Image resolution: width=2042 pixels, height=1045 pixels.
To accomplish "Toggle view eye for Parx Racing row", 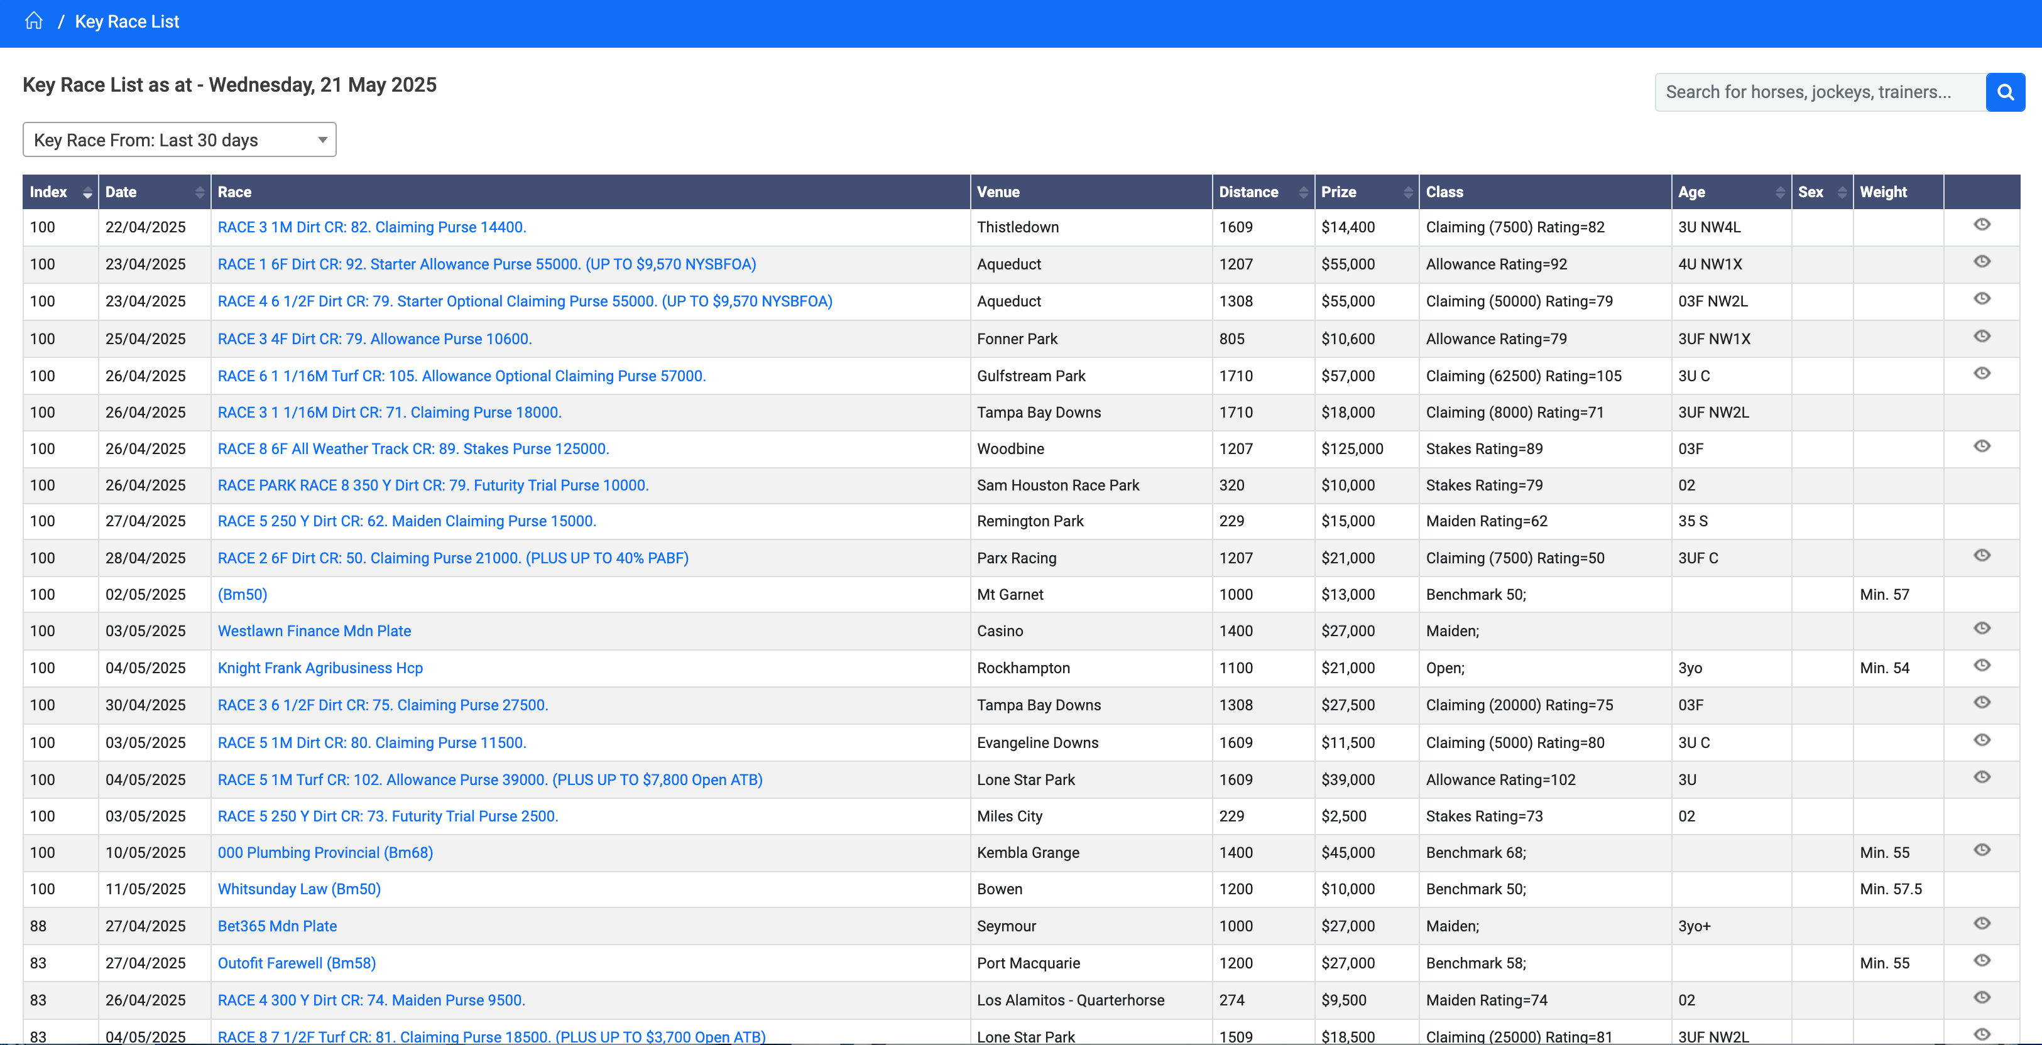I will pyautogui.click(x=1981, y=555).
